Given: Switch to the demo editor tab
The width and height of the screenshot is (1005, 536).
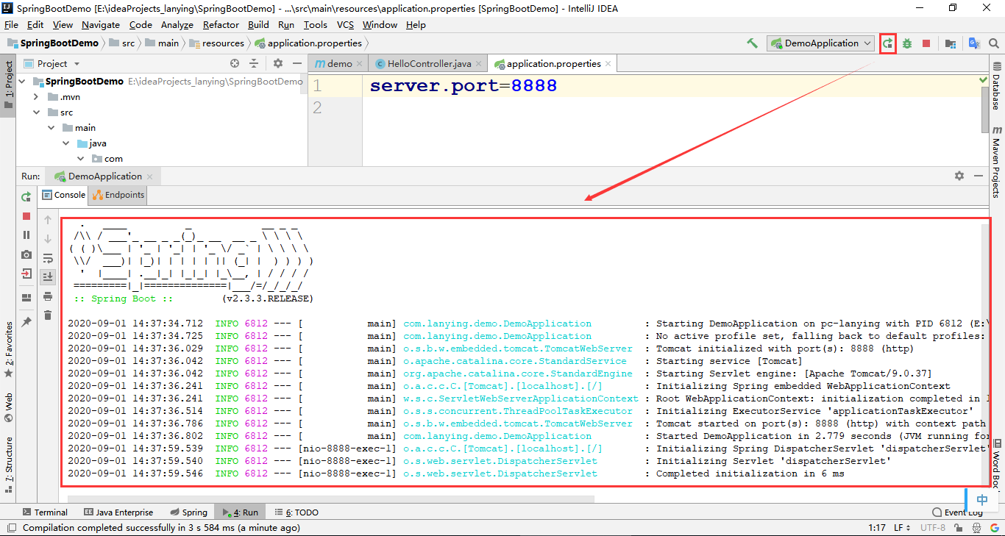Looking at the screenshot, I should click(x=338, y=64).
